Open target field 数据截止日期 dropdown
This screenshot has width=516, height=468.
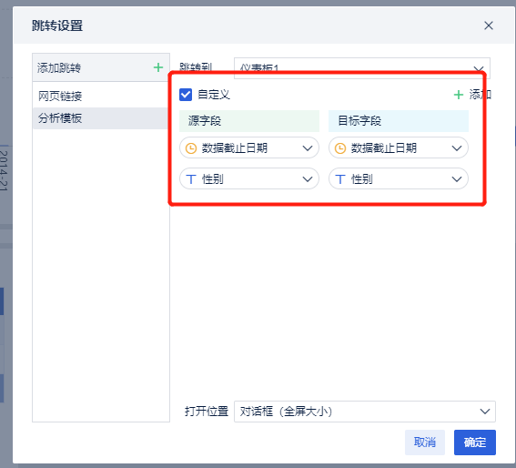pyautogui.click(x=399, y=148)
